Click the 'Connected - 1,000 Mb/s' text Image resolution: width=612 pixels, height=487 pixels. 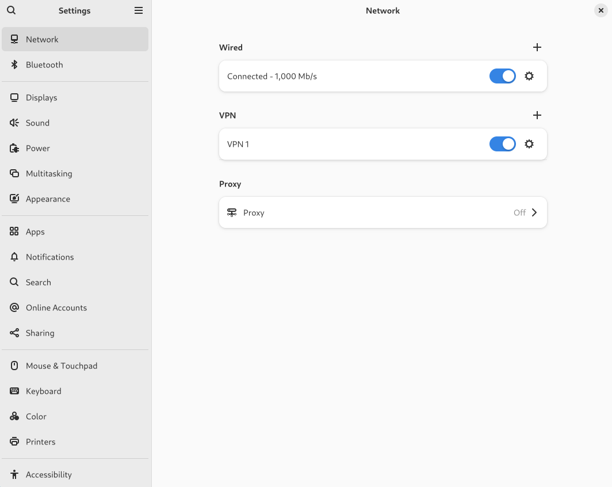(x=272, y=76)
